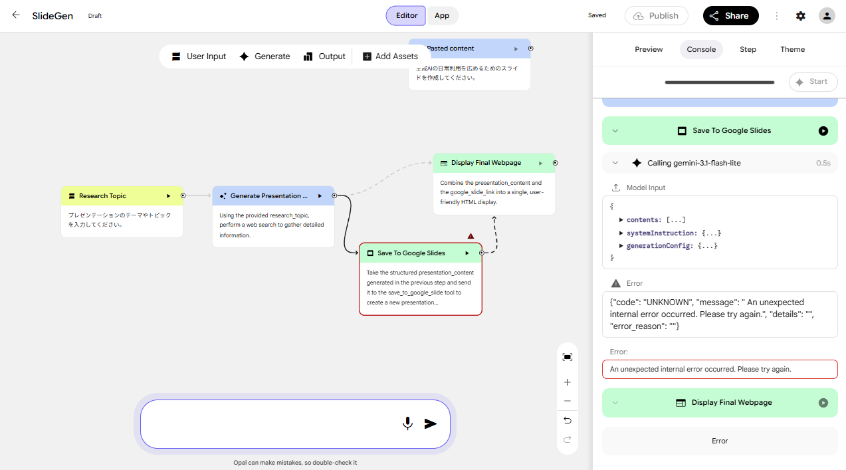This screenshot has width=846, height=470.
Task: Open the three-dot more options menu
Action: 777,16
